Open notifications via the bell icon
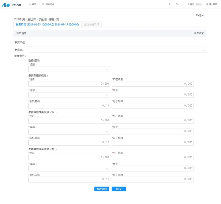Viewport: 221px width, 204px height. point(177,4)
